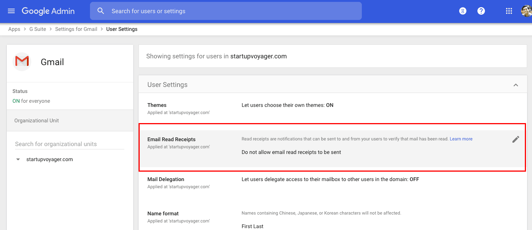532x230 pixels.
Task: Select startupvoyager.com in the organization tree
Action: [50, 160]
